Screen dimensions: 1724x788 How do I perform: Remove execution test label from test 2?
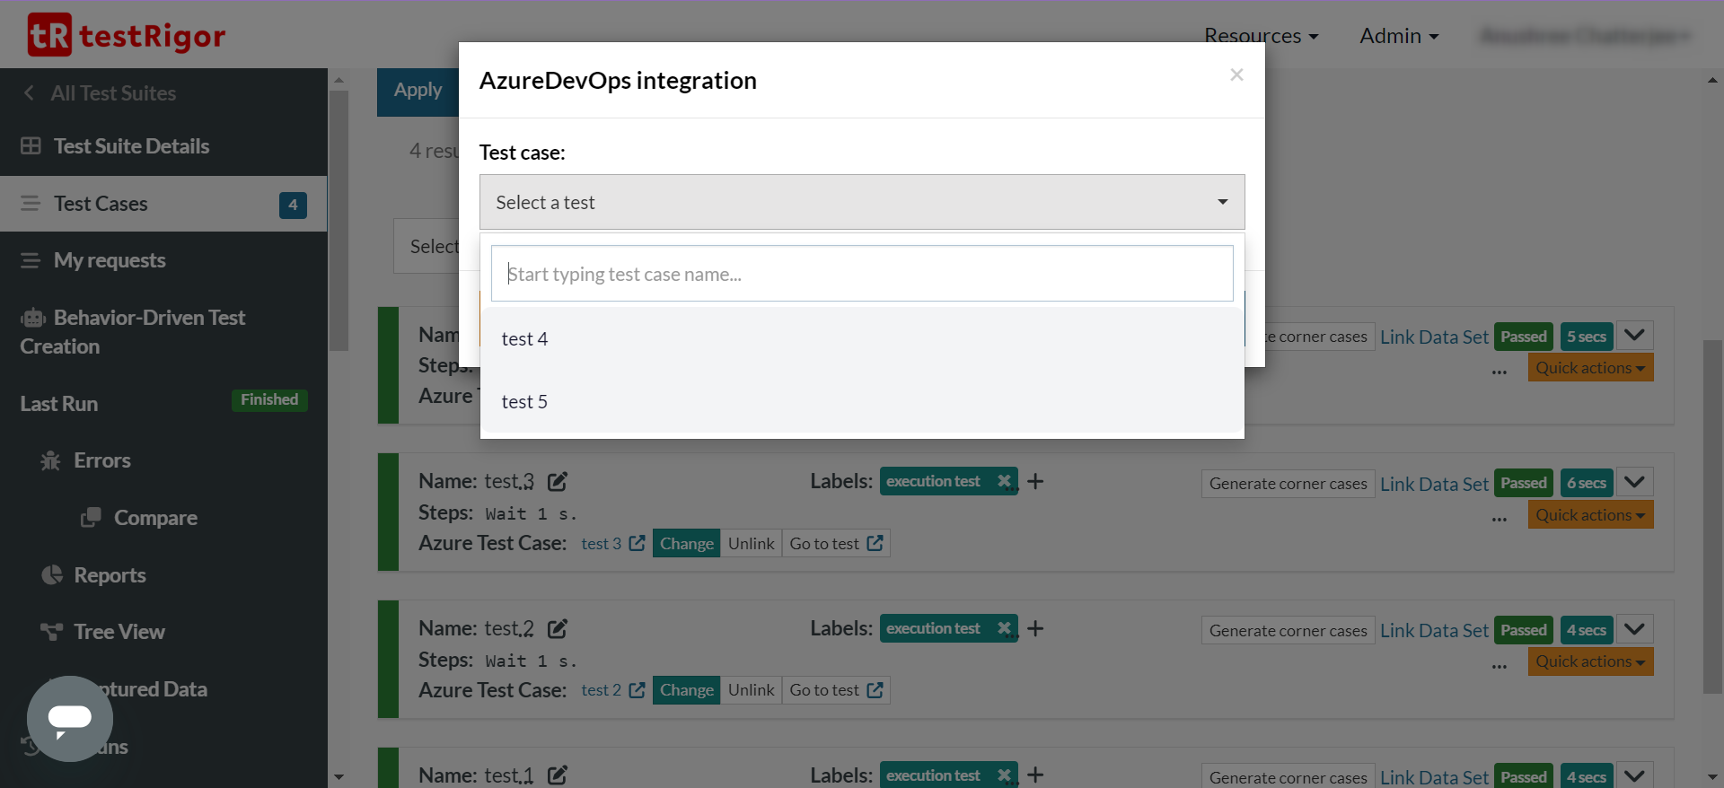point(1004,628)
